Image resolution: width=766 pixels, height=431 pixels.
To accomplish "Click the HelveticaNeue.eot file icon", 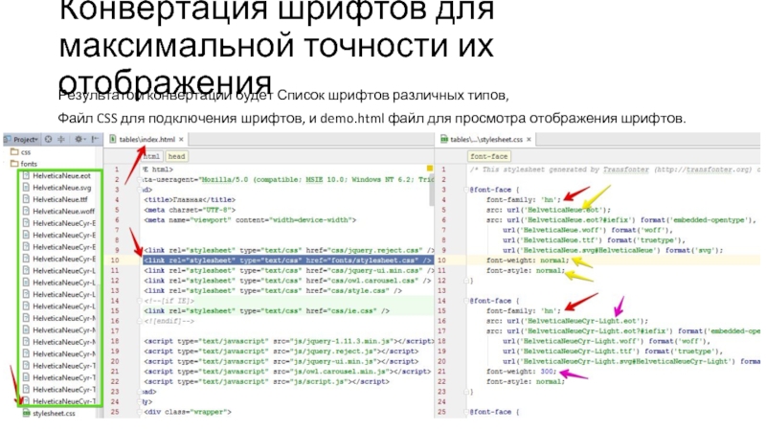I will click(x=26, y=175).
